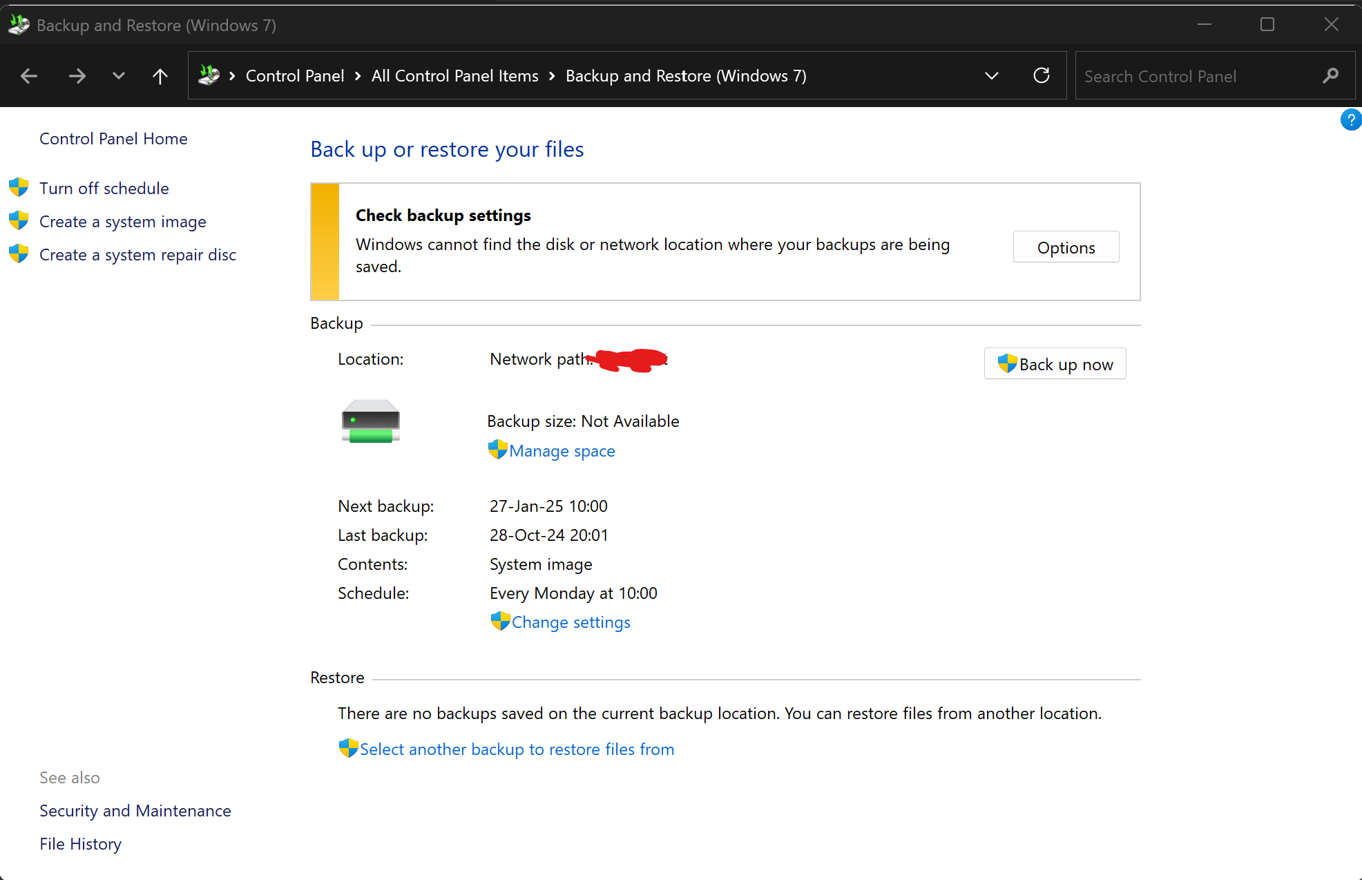Open help with the blue question icon
The height and width of the screenshot is (880, 1362).
coord(1351,119)
